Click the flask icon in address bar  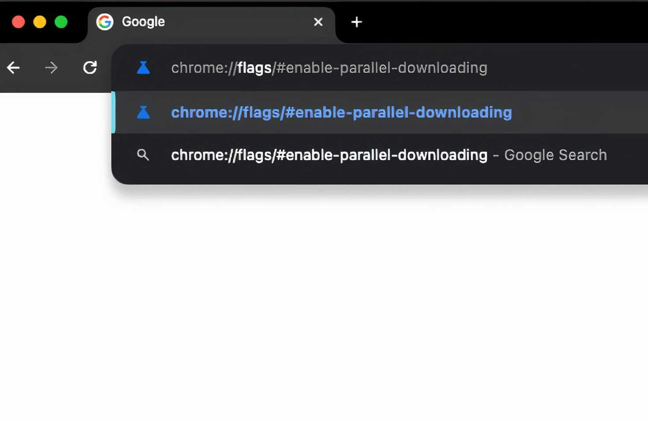pyautogui.click(x=143, y=67)
